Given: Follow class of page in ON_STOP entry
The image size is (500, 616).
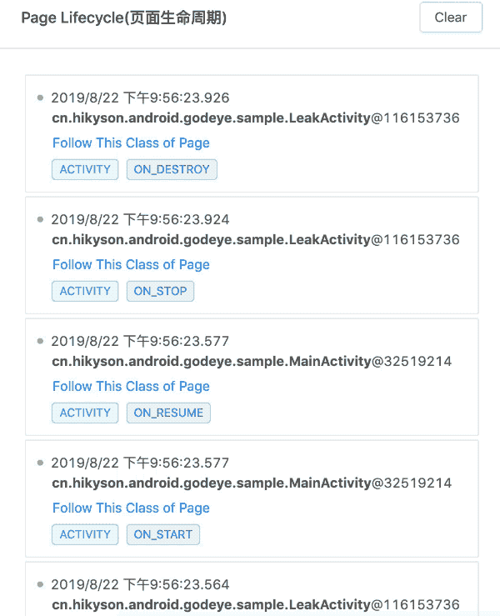Looking at the screenshot, I should pos(131,265).
